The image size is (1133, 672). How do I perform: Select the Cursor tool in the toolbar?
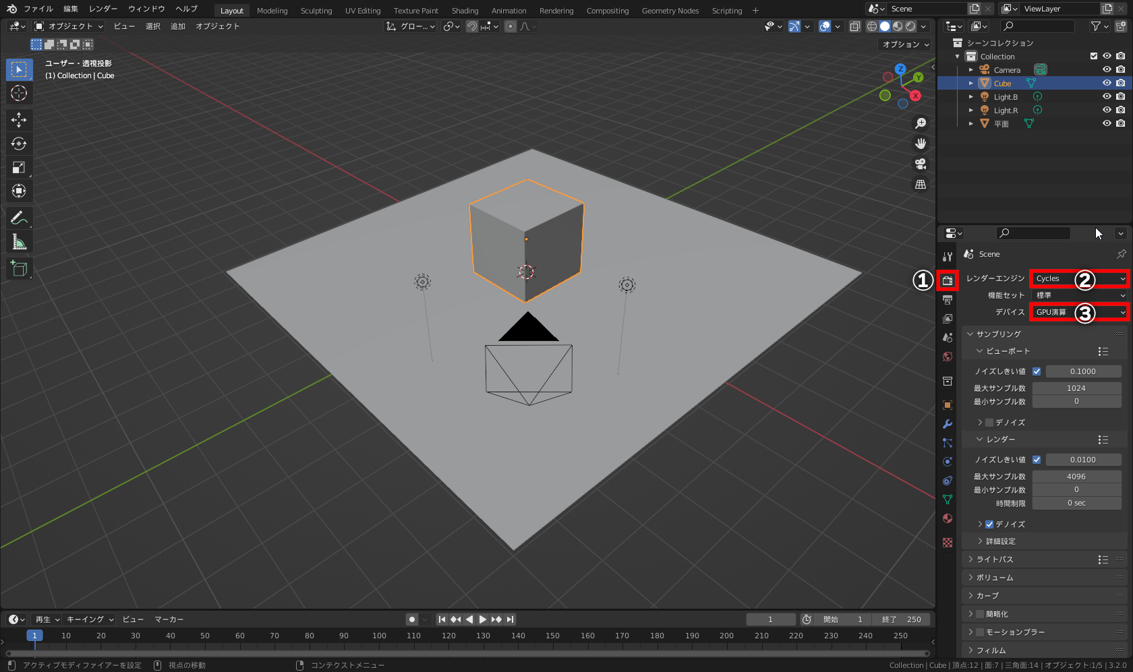[19, 93]
